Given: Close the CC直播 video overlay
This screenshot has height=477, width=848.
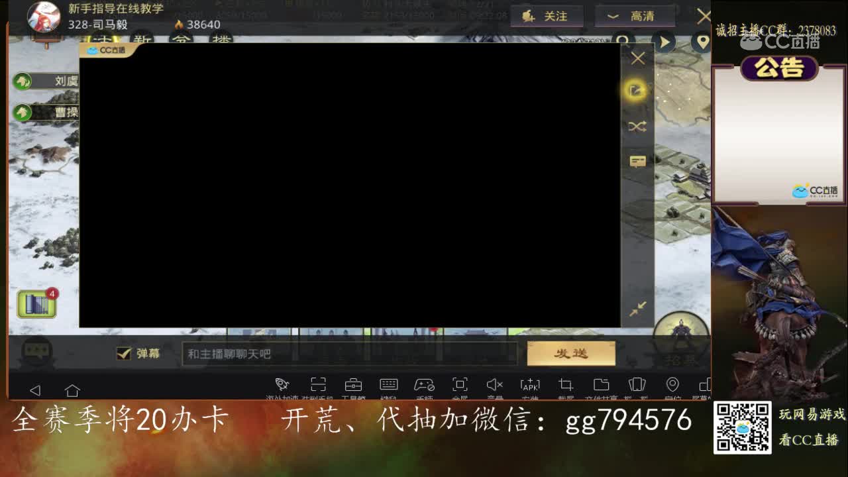Looking at the screenshot, I should coord(638,58).
